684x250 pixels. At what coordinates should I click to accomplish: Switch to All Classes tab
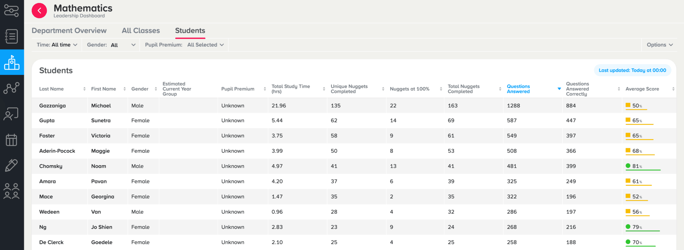pyautogui.click(x=141, y=30)
